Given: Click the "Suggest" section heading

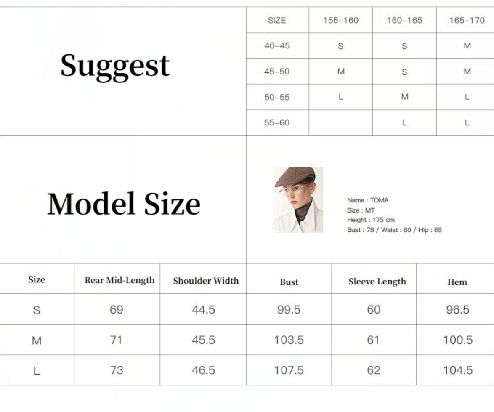Looking at the screenshot, I should click(x=115, y=66).
